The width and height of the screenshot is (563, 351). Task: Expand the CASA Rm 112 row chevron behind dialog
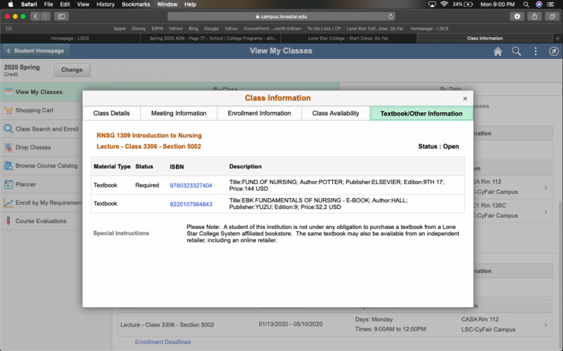click(545, 187)
